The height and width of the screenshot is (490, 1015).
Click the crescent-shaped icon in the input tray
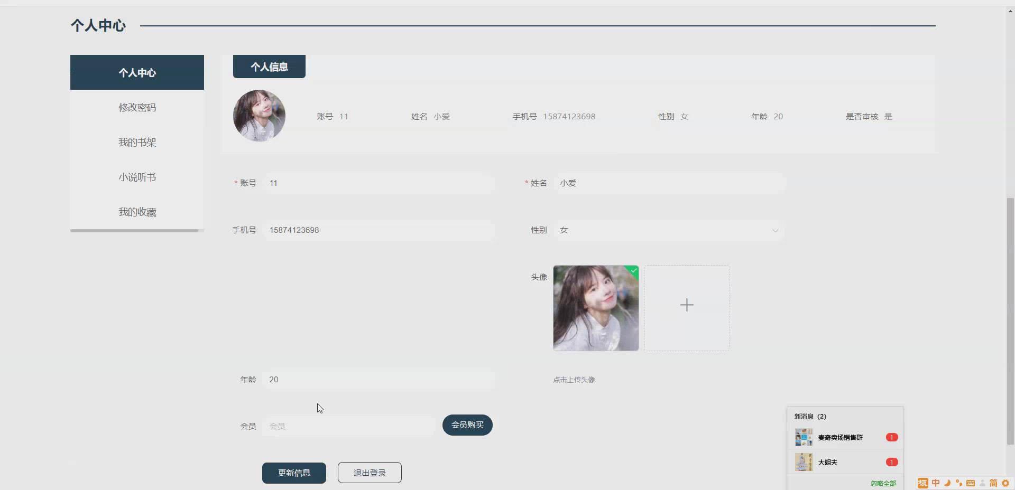(x=948, y=483)
